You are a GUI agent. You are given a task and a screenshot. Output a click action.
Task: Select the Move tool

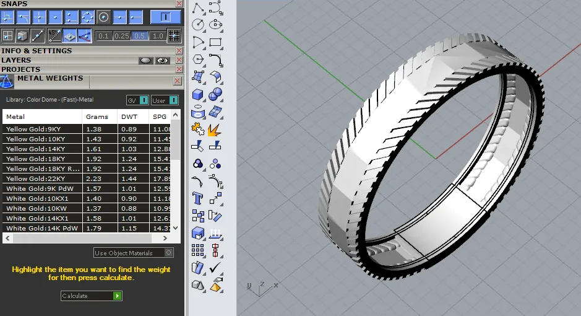[x=216, y=198]
